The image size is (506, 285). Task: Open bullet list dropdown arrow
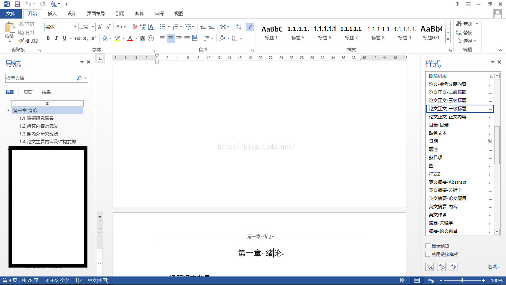[169, 27]
